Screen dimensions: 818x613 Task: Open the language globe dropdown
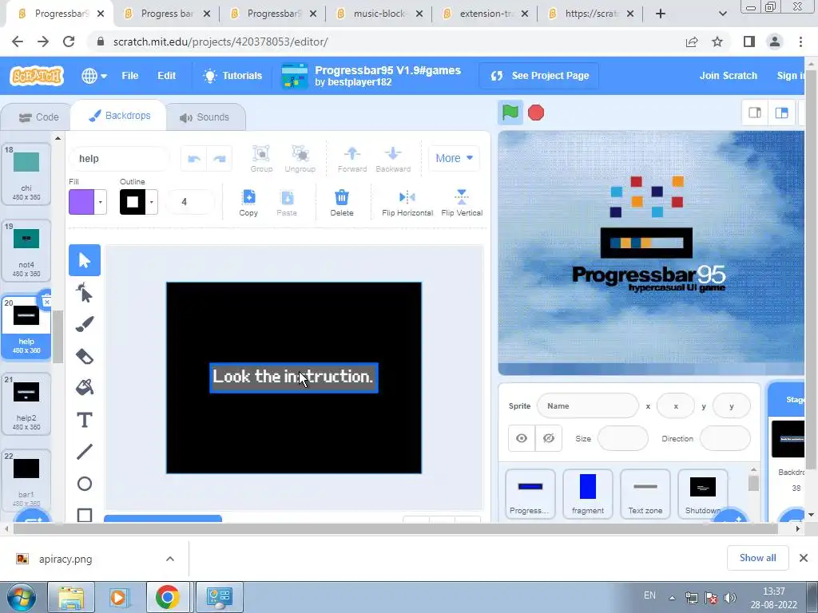[x=94, y=76]
